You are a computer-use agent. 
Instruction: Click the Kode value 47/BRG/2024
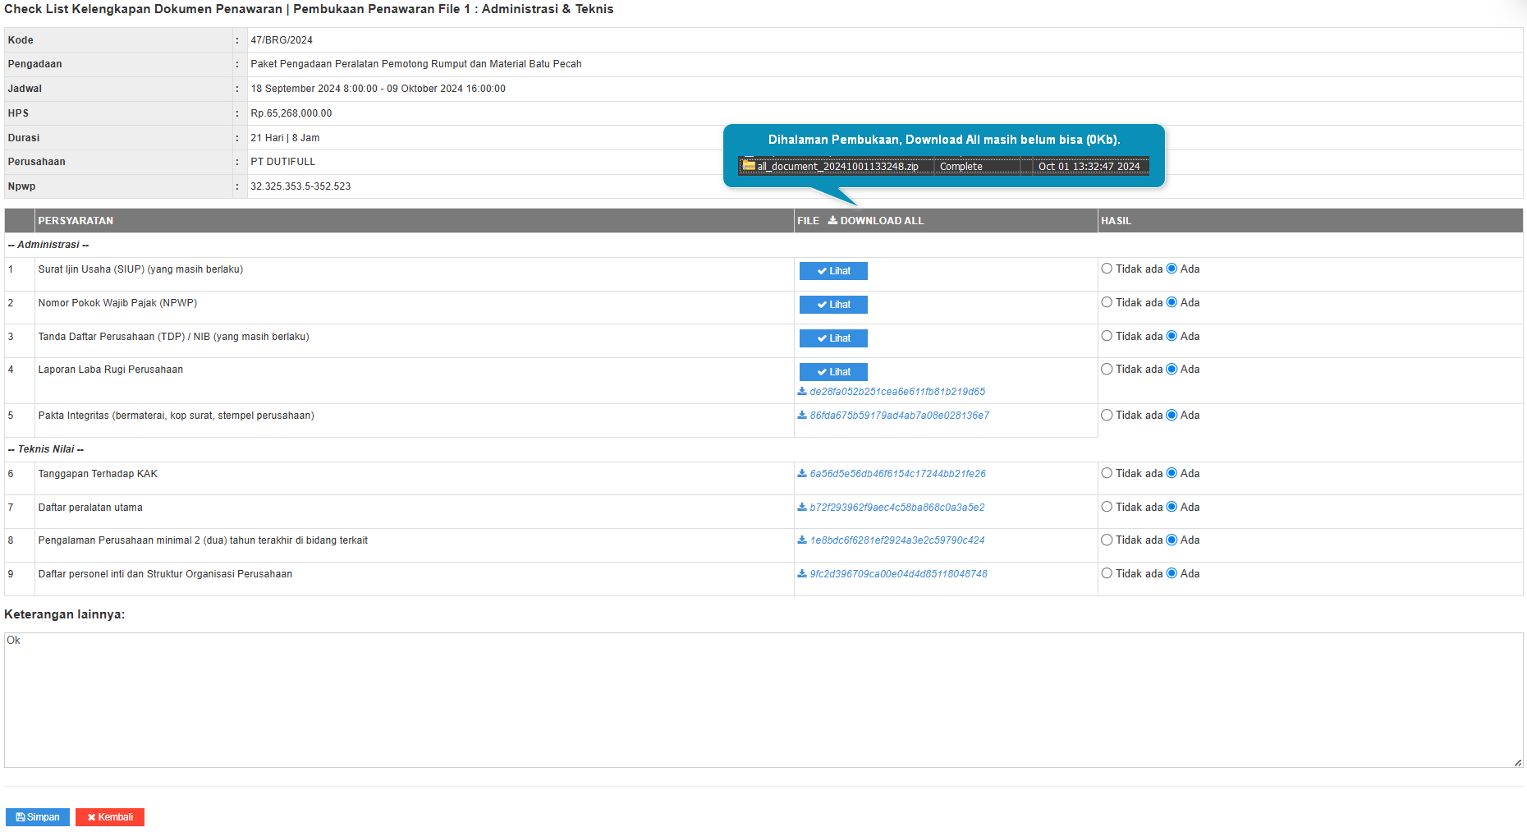coord(282,40)
